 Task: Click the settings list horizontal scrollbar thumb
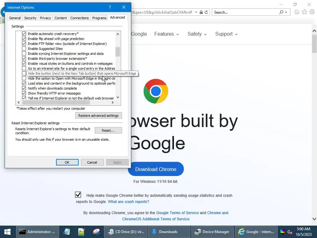[56, 102]
